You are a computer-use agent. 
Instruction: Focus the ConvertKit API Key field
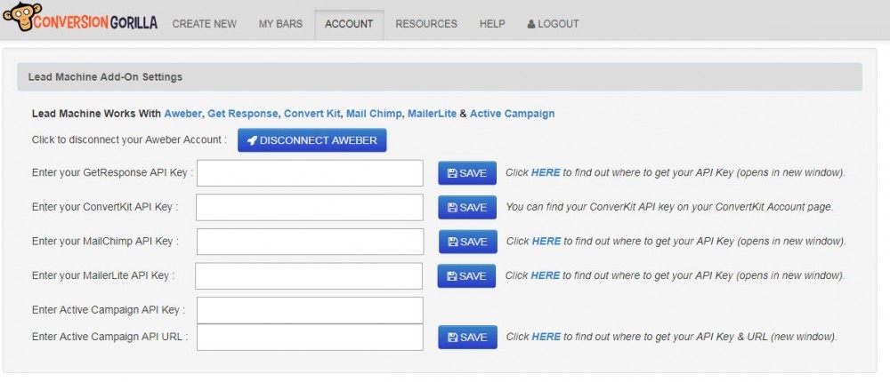tap(310, 208)
